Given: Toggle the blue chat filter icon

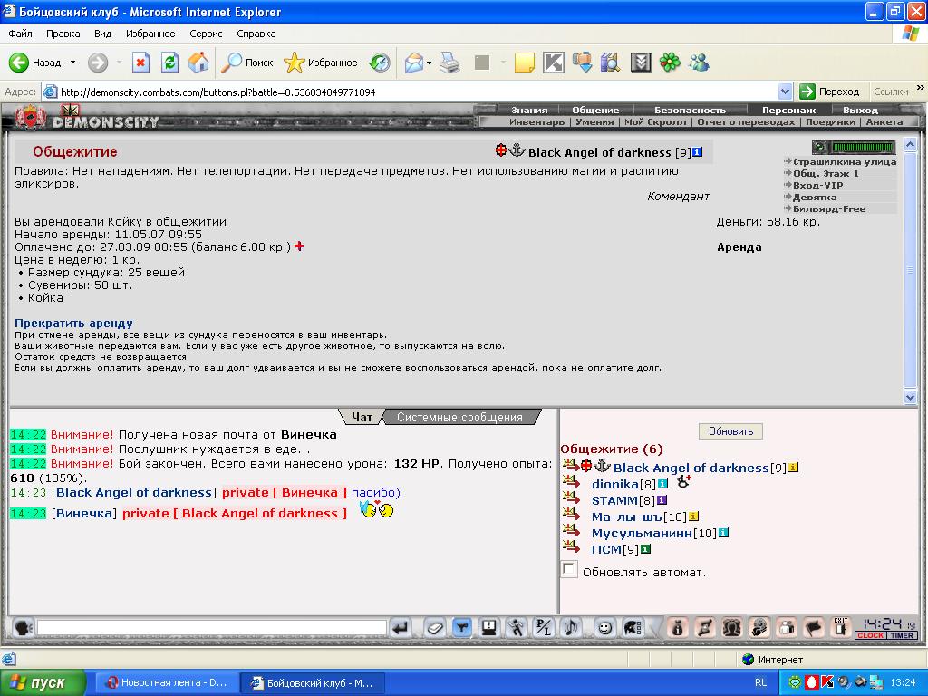Looking at the screenshot, I should coord(461,627).
